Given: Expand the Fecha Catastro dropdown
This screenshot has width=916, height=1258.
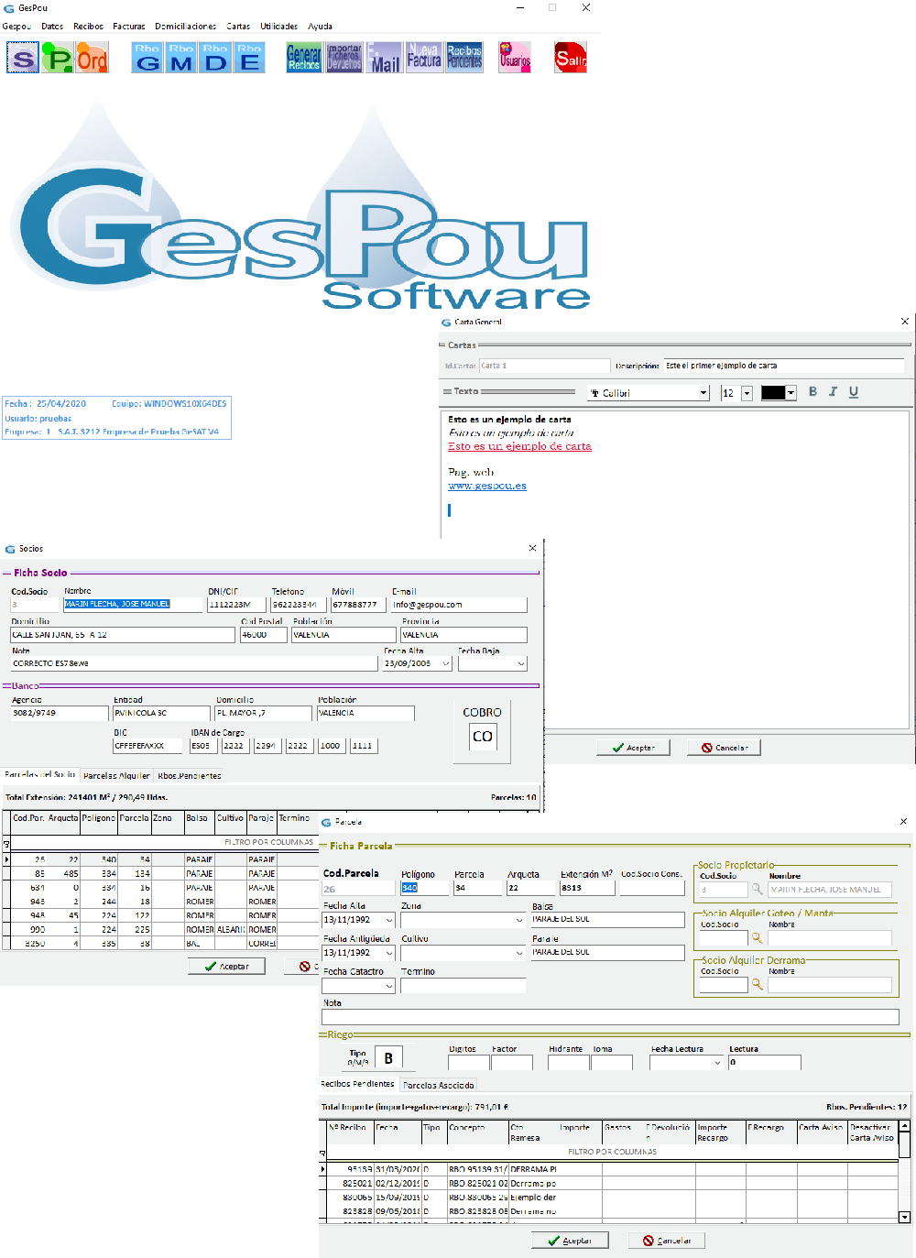Looking at the screenshot, I should pos(389,986).
